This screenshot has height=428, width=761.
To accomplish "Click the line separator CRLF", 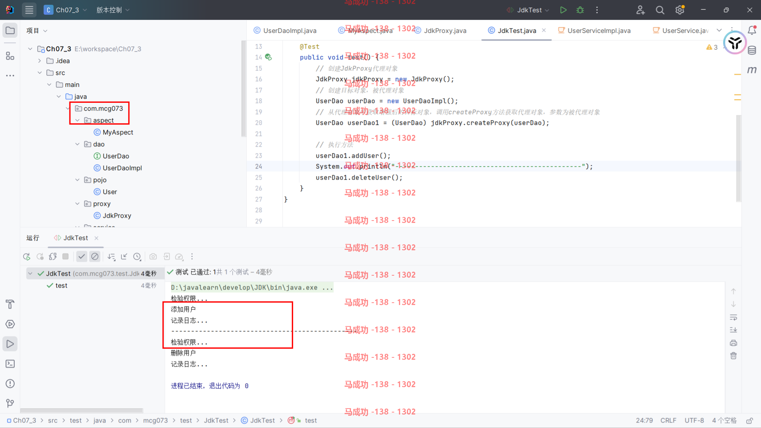I will coord(668,420).
